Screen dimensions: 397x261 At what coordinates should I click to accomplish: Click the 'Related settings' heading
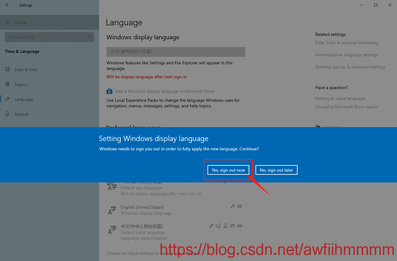point(330,34)
